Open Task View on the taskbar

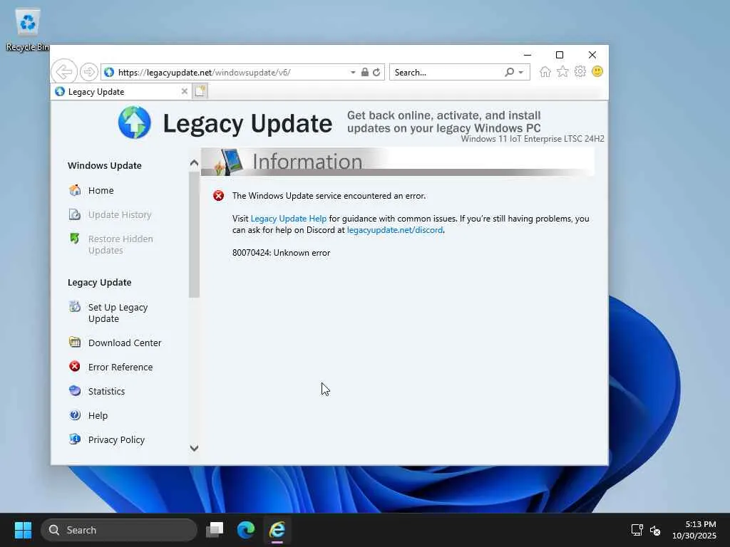tap(215, 530)
